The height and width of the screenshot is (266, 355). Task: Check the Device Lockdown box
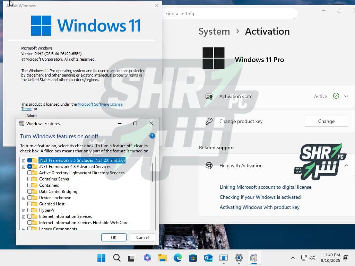pos(29,197)
